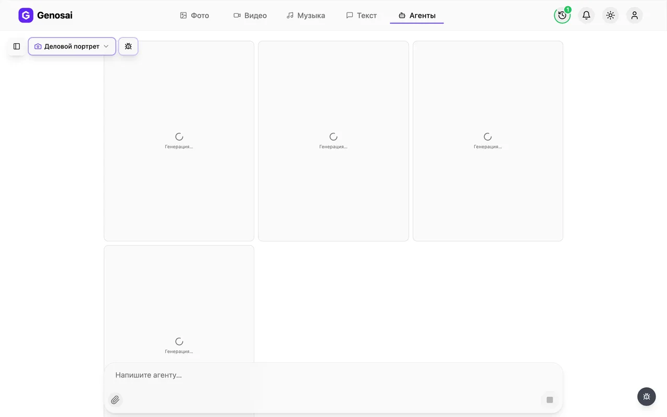Click the chevron arrow in the agent selector
This screenshot has height=417, width=667.
click(106, 46)
